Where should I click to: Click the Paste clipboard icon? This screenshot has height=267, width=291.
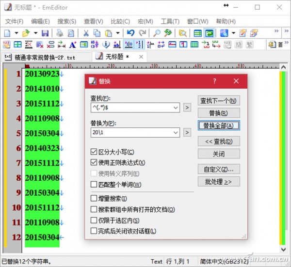(108, 33)
